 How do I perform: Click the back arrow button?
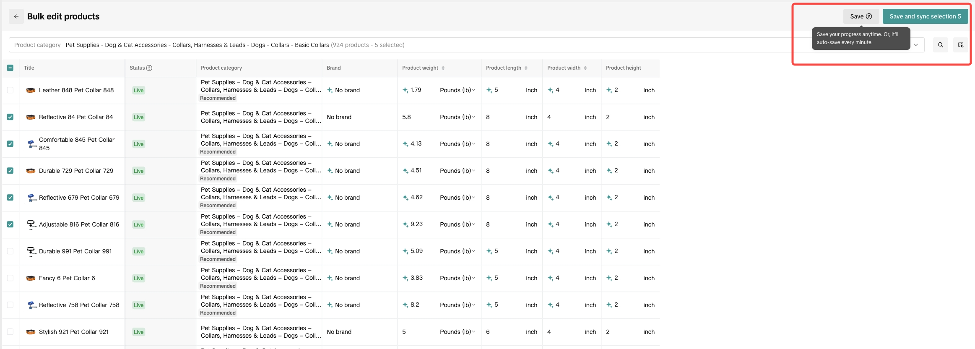click(x=16, y=16)
